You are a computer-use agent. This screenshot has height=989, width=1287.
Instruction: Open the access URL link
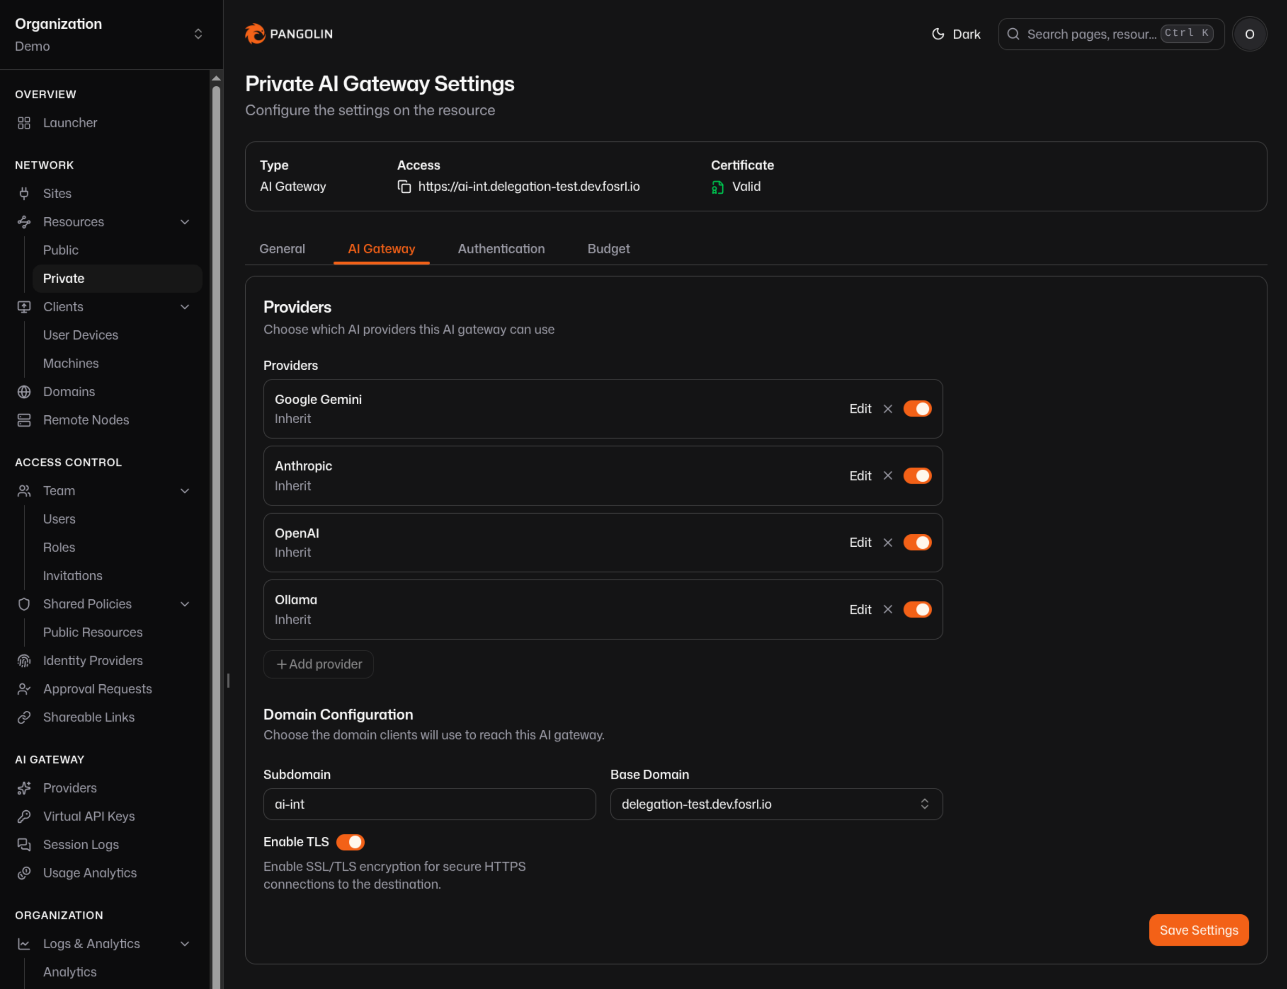(x=528, y=187)
